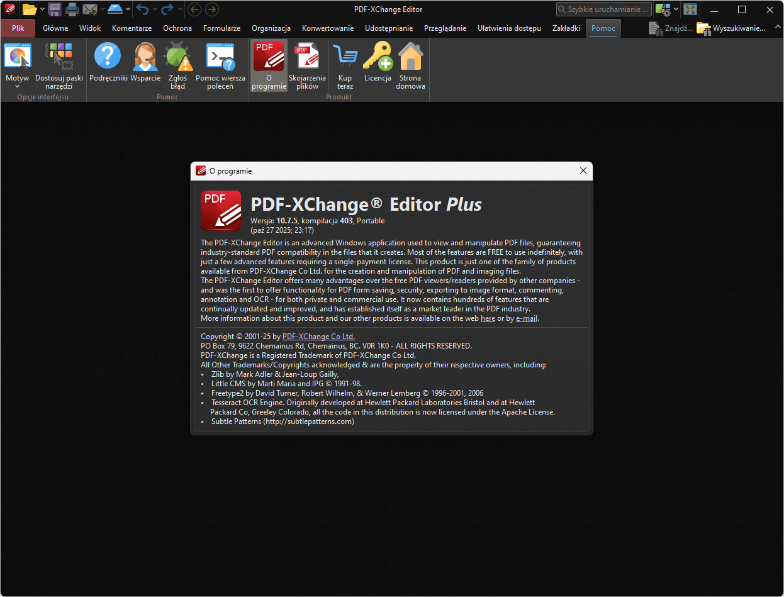Click the 'Little CMS by Marti Maria' line

[x=286, y=383]
